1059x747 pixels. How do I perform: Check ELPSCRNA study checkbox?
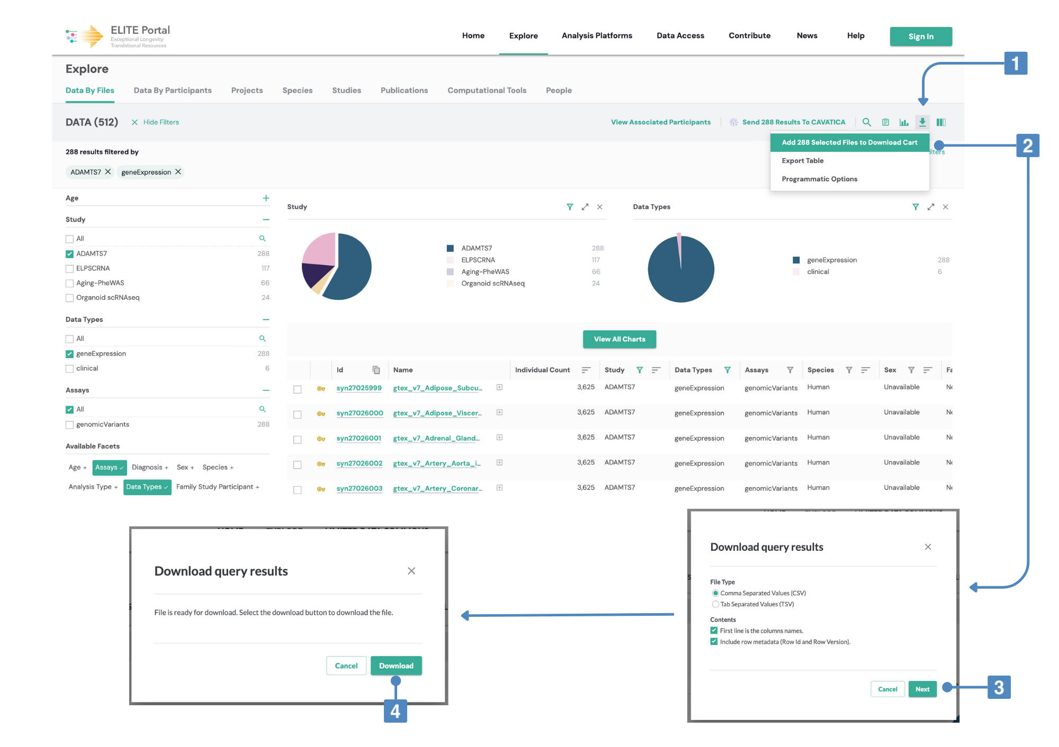[69, 269]
